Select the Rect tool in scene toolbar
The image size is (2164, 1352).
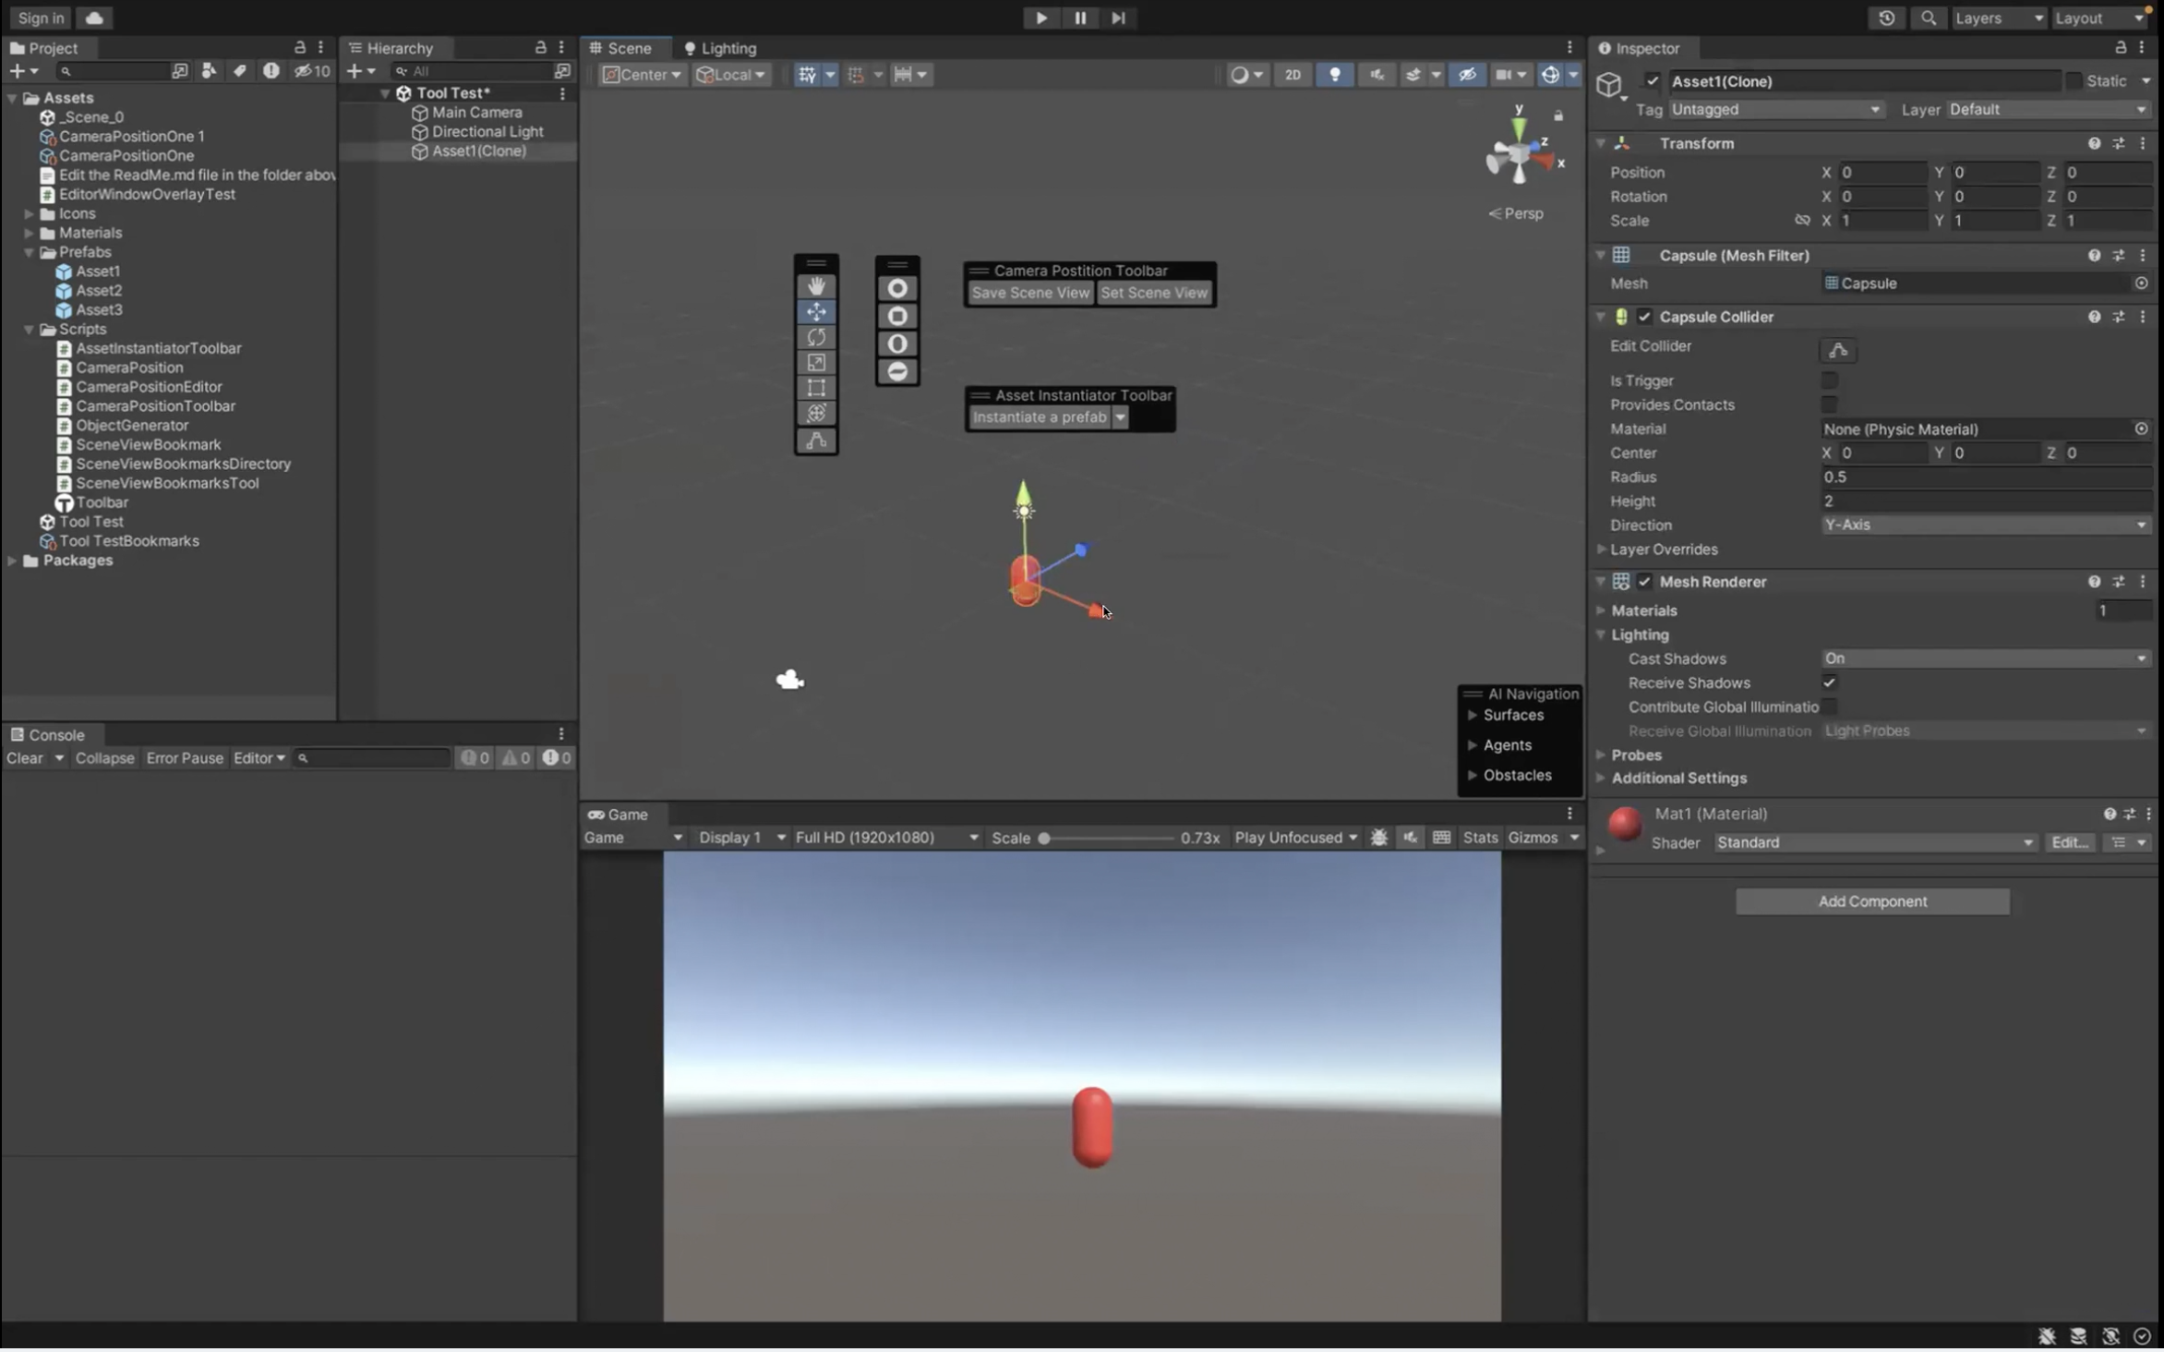click(x=815, y=388)
